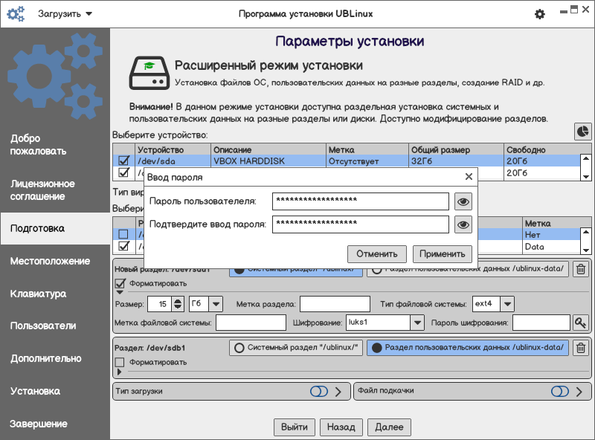Show the user password with eye icon
The height and width of the screenshot is (440, 595).
coord(464,201)
